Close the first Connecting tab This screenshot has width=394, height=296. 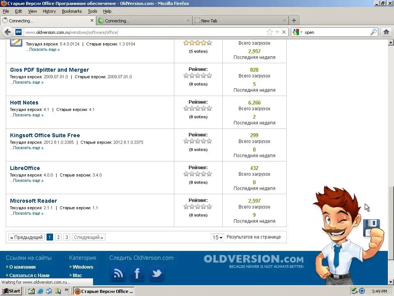(x=92, y=21)
